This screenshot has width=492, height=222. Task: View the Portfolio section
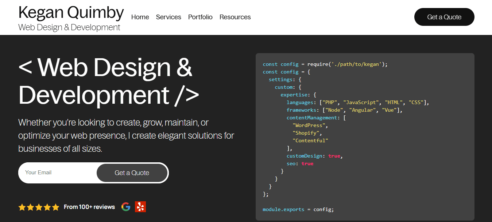pyautogui.click(x=200, y=17)
